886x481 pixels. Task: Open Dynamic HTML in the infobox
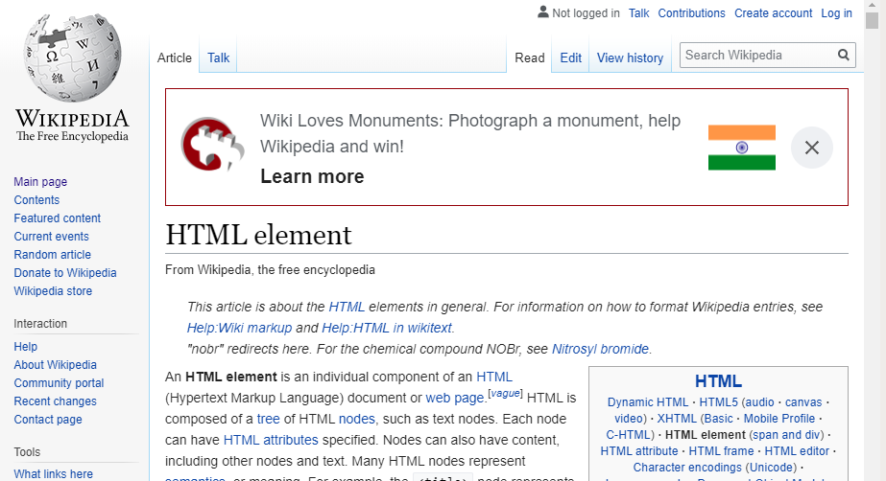click(648, 402)
